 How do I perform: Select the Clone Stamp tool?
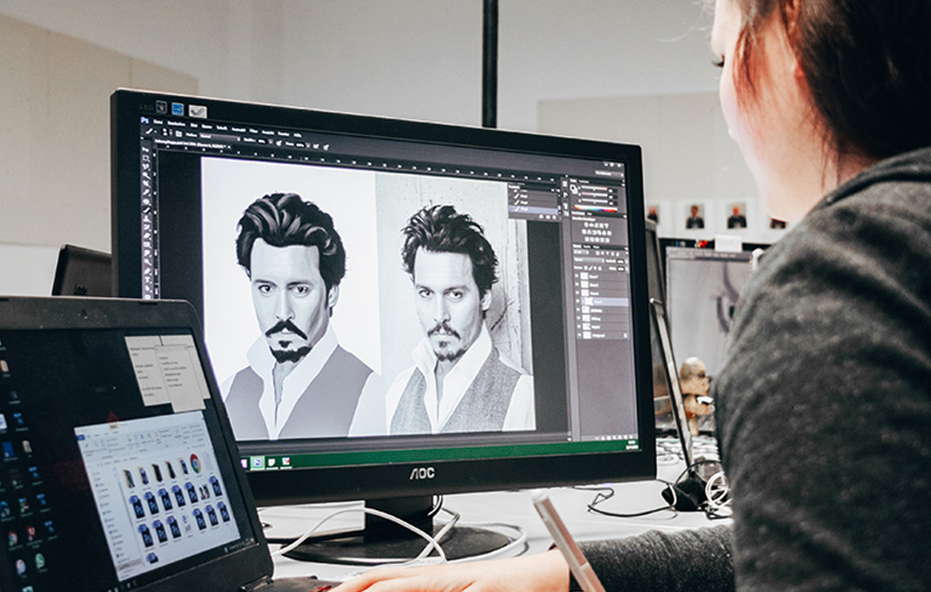tap(146, 219)
